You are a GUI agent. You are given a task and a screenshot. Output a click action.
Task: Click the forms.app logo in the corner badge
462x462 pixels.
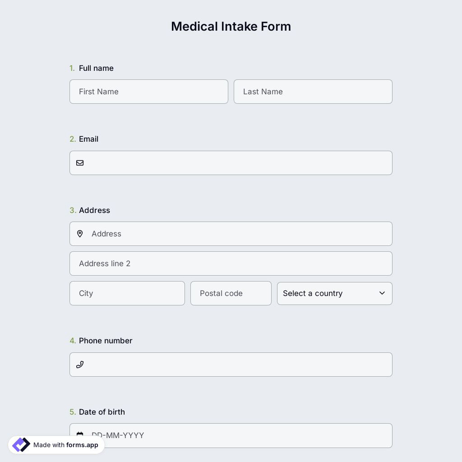pos(20,444)
